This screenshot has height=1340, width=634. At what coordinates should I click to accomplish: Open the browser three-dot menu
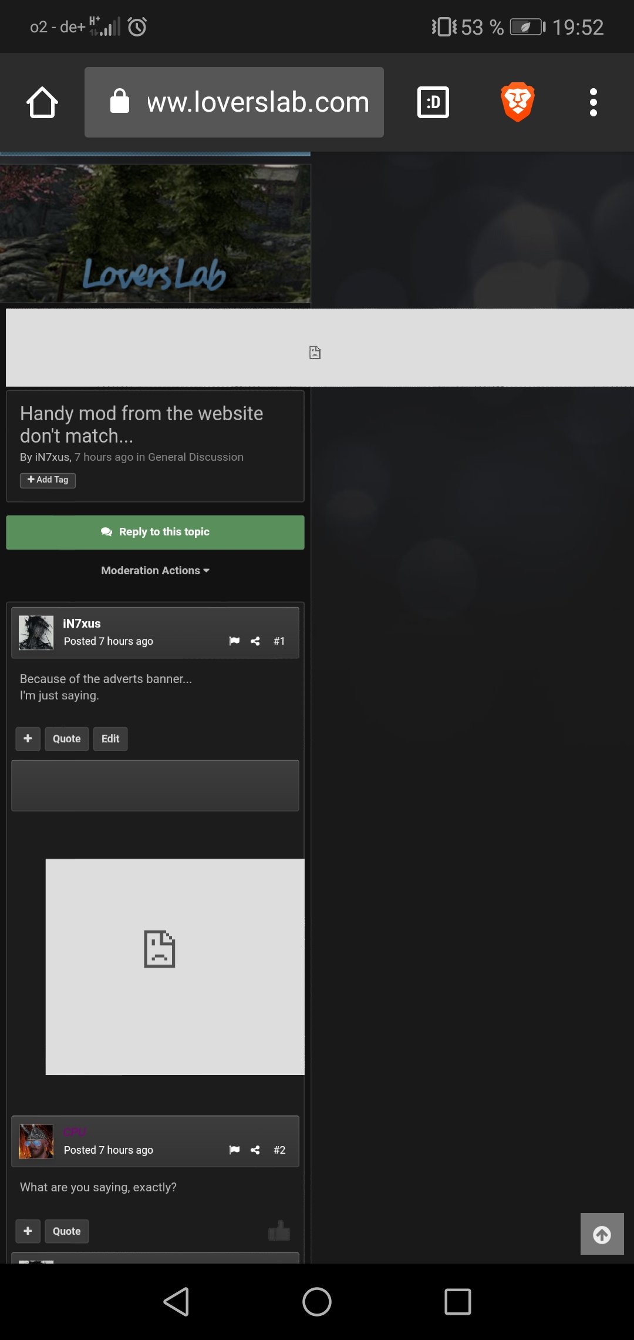[593, 102]
